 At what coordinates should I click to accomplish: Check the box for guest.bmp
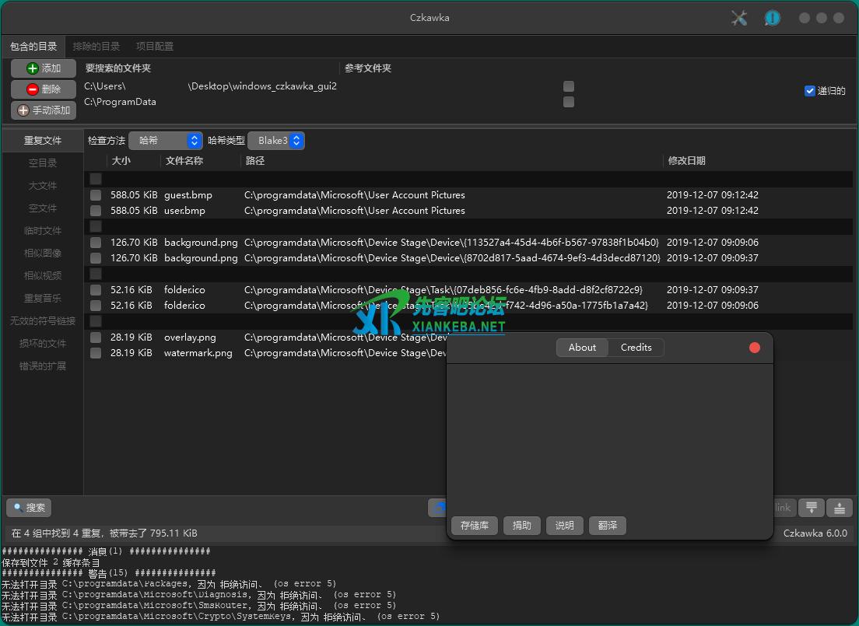pyautogui.click(x=96, y=195)
